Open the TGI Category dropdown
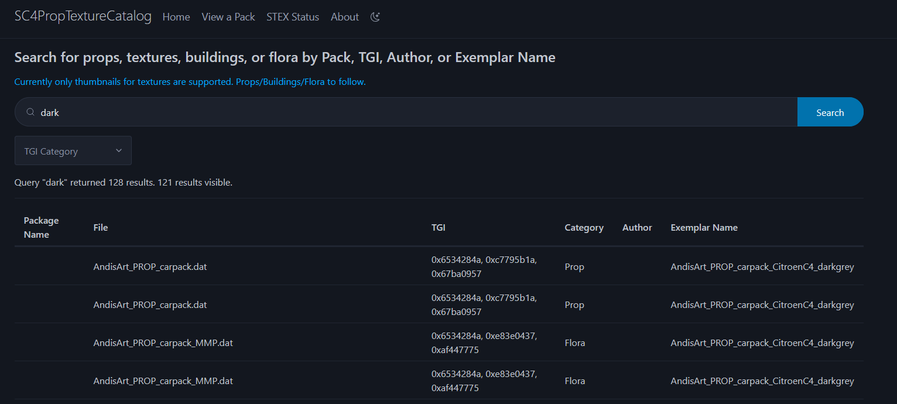 pos(73,151)
